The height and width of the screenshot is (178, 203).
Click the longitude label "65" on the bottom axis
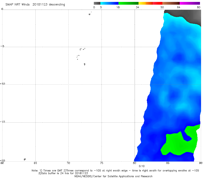[x=35, y=163]
